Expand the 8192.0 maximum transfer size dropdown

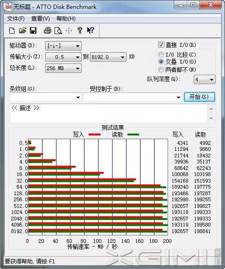(108, 57)
